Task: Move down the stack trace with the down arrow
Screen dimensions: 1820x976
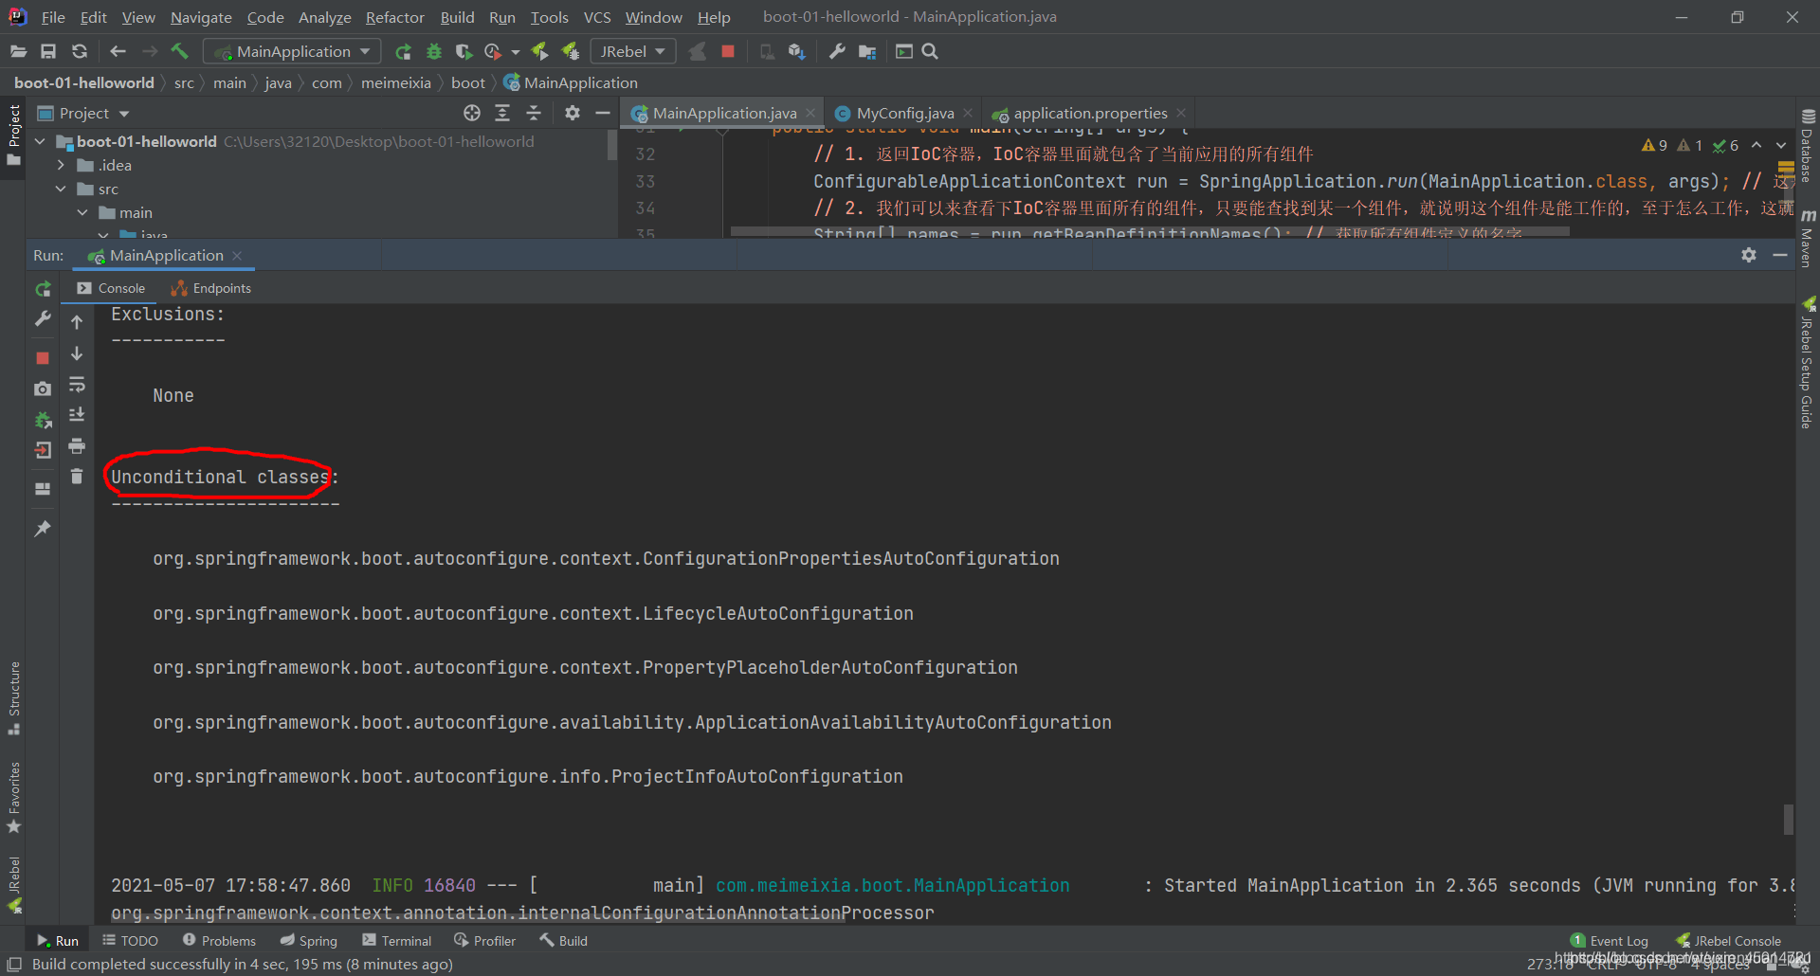Action: click(77, 353)
